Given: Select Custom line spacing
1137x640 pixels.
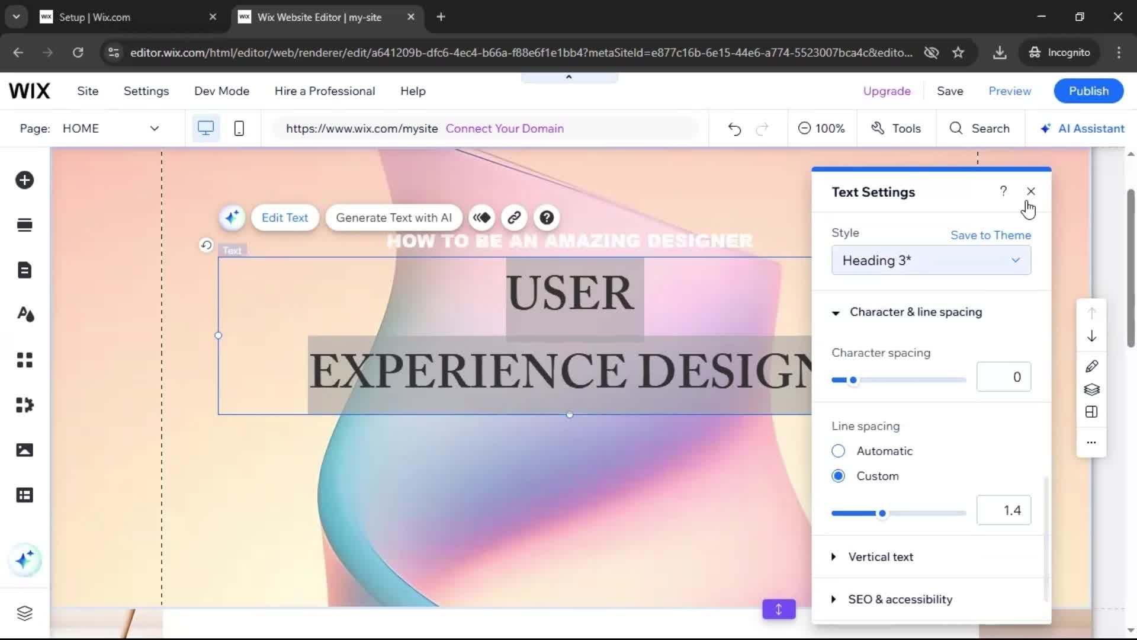Looking at the screenshot, I should (x=838, y=476).
